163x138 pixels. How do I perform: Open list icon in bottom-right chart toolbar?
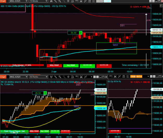pyautogui.click(x=128, y=76)
